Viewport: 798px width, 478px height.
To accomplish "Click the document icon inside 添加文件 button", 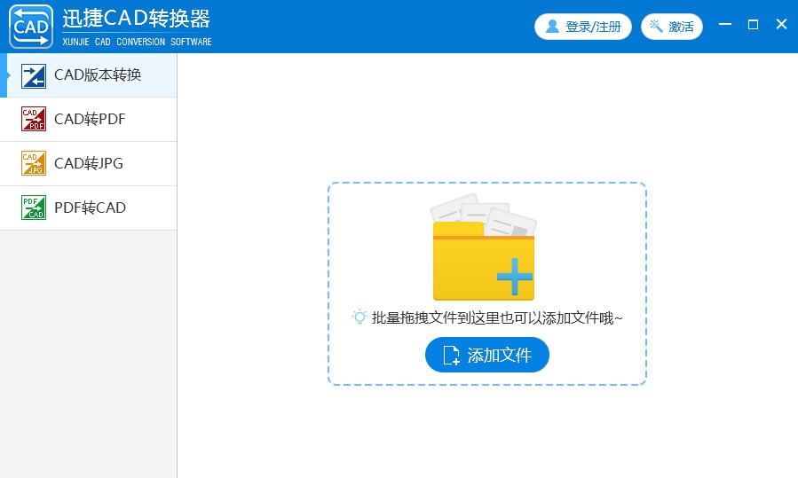I will point(452,356).
